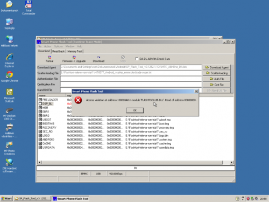The height and width of the screenshot is (202, 269).
Task: Open the Action menu
Action: coord(48,46)
